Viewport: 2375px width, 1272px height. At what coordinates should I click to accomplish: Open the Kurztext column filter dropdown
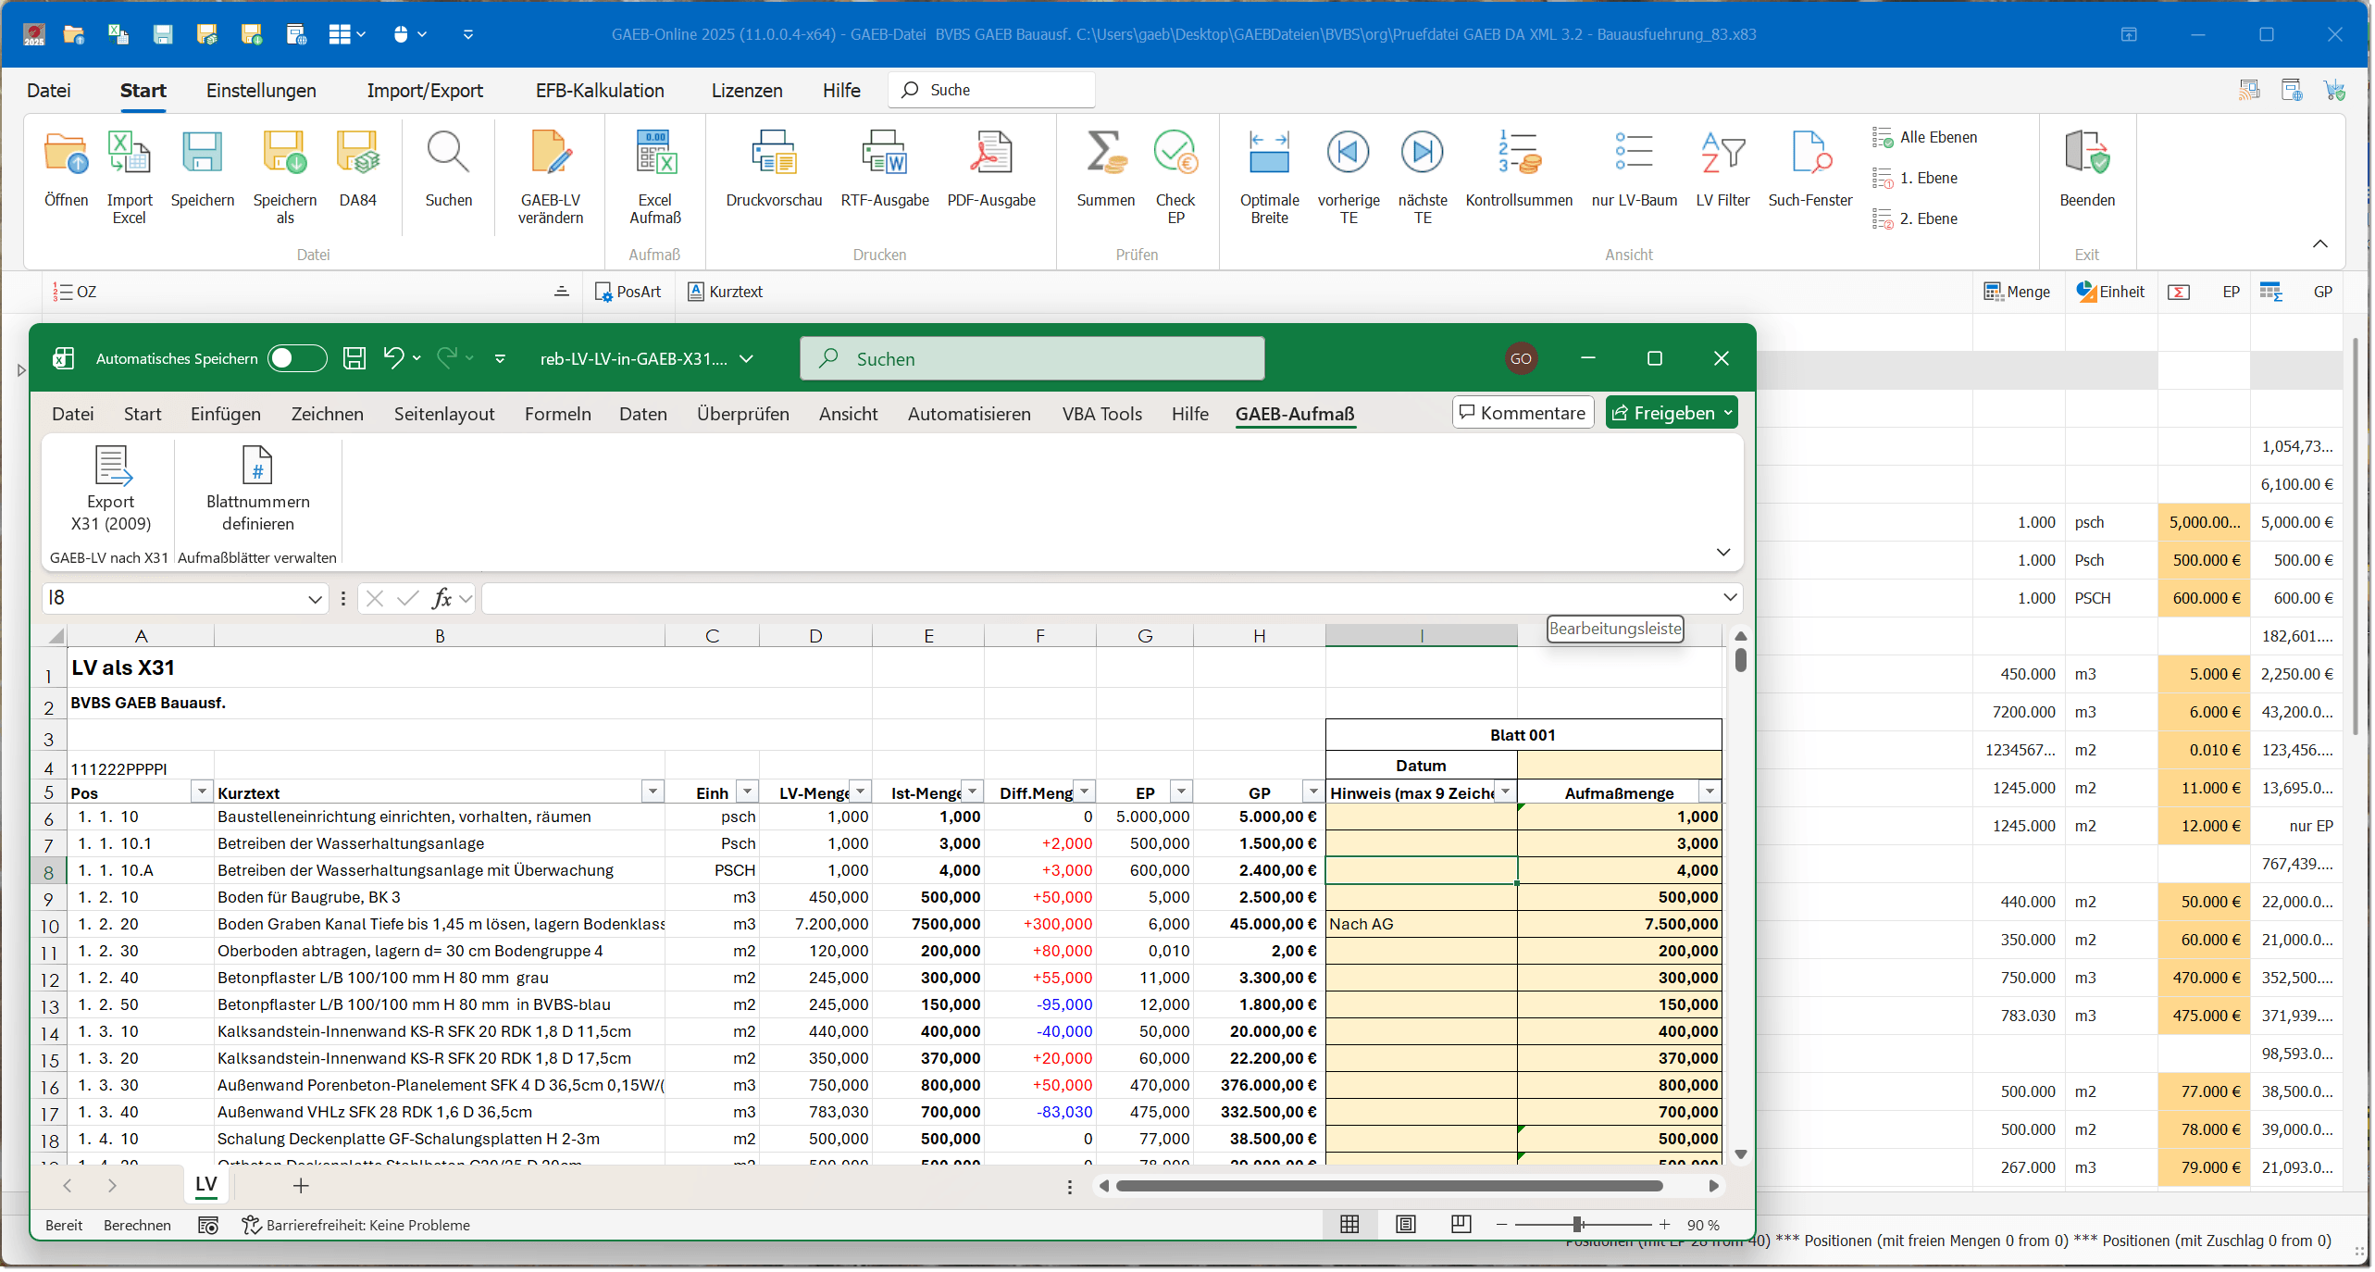(x=653, y=792)
